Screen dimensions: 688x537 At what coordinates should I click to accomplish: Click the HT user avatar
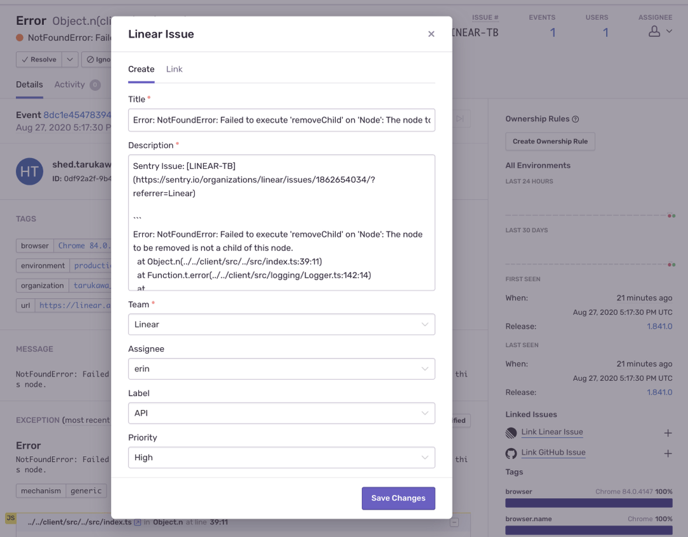29,172
